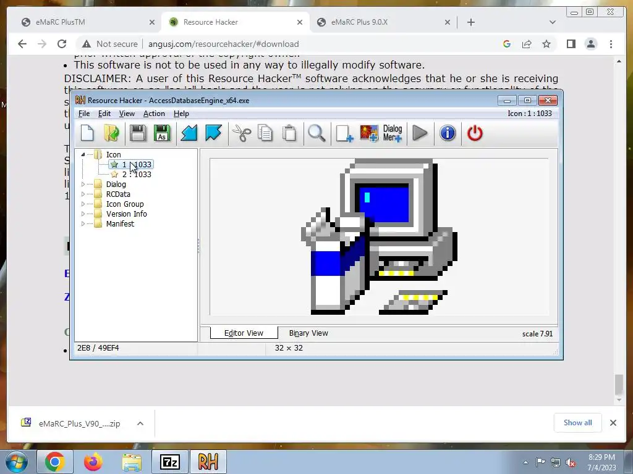The height and width of the screenshot is (474, 633).
Task: Expand the Version Info tree folder
Action: coord(83,214)
